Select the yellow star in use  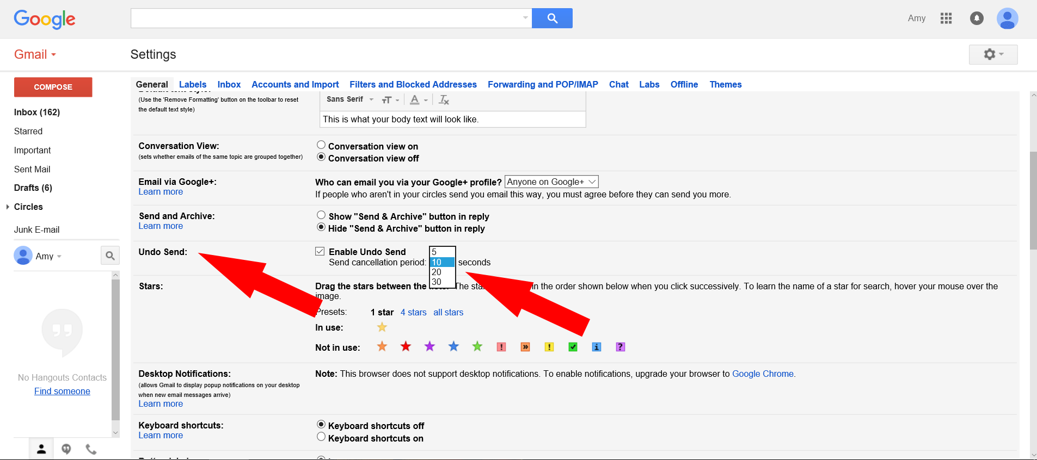[x=382, y=327]
